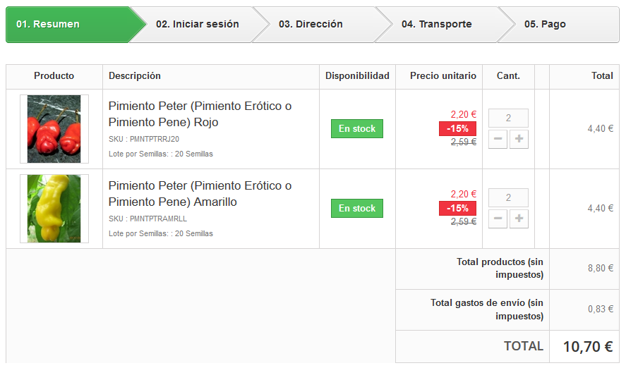Increase quantity of Amarillo pepper seeds
Screen dimensions: 626x368
click(519, 219)
